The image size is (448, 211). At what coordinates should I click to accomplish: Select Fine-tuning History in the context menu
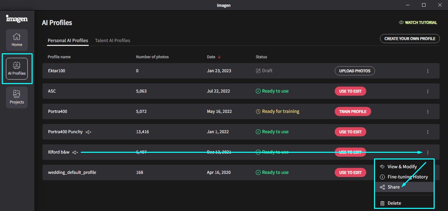[x=404, y=177]
